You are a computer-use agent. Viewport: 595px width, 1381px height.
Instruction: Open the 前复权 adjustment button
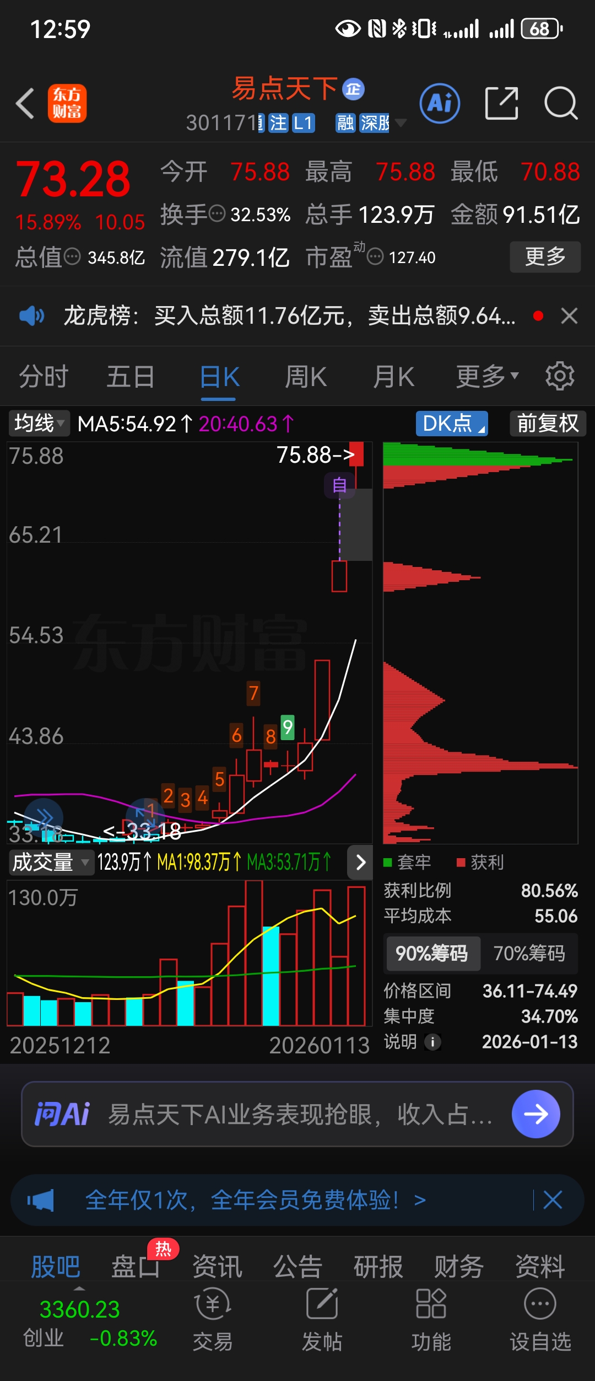click(548, 424)
